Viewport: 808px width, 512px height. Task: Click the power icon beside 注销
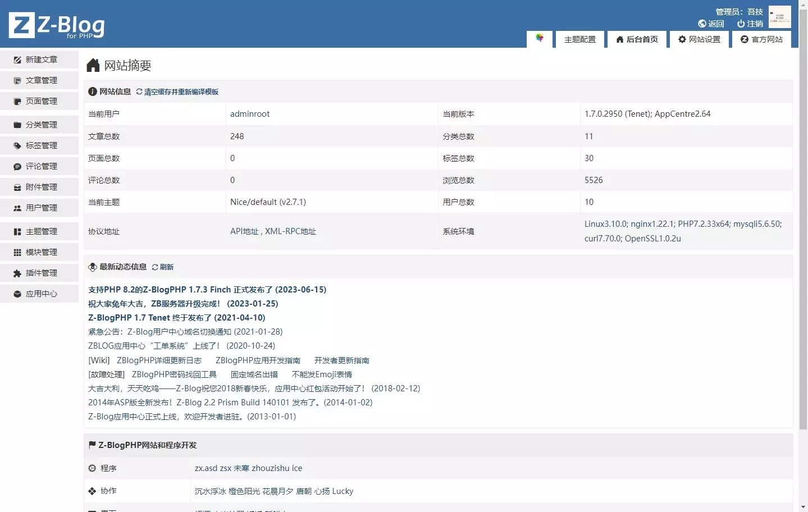(x=741, y=24)
